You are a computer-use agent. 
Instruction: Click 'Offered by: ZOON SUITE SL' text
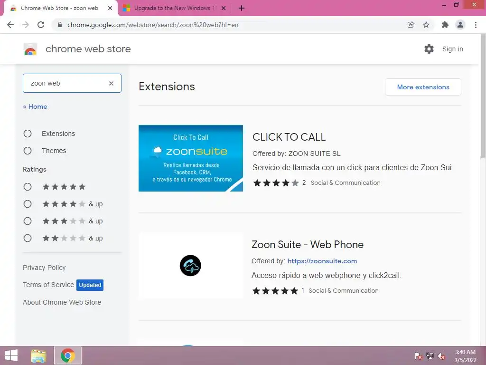(297, 154)
